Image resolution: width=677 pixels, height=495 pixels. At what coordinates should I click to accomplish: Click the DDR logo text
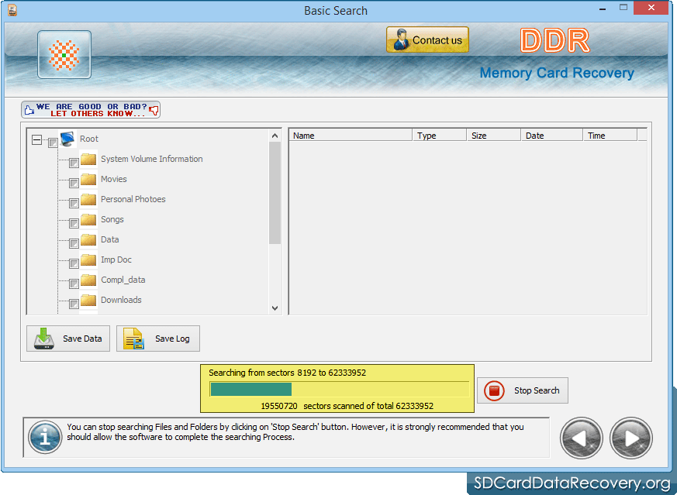pyautogui.click(x=554, y=40)
